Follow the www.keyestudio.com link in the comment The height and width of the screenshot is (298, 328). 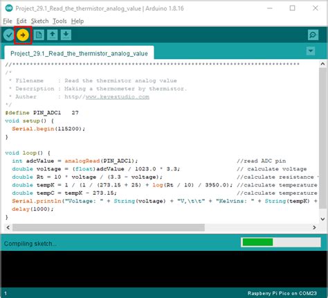118,97
